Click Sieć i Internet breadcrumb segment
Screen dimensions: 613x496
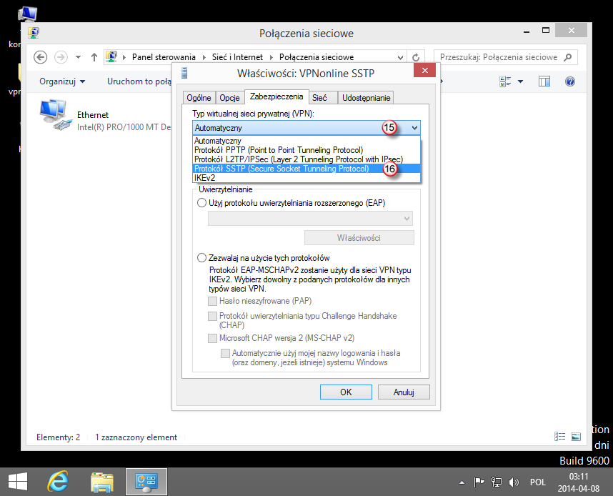237,57
